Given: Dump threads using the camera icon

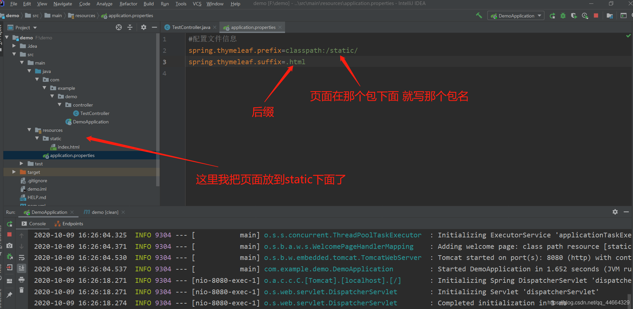Looking at the screenshot, I should [x=9, y=246].
